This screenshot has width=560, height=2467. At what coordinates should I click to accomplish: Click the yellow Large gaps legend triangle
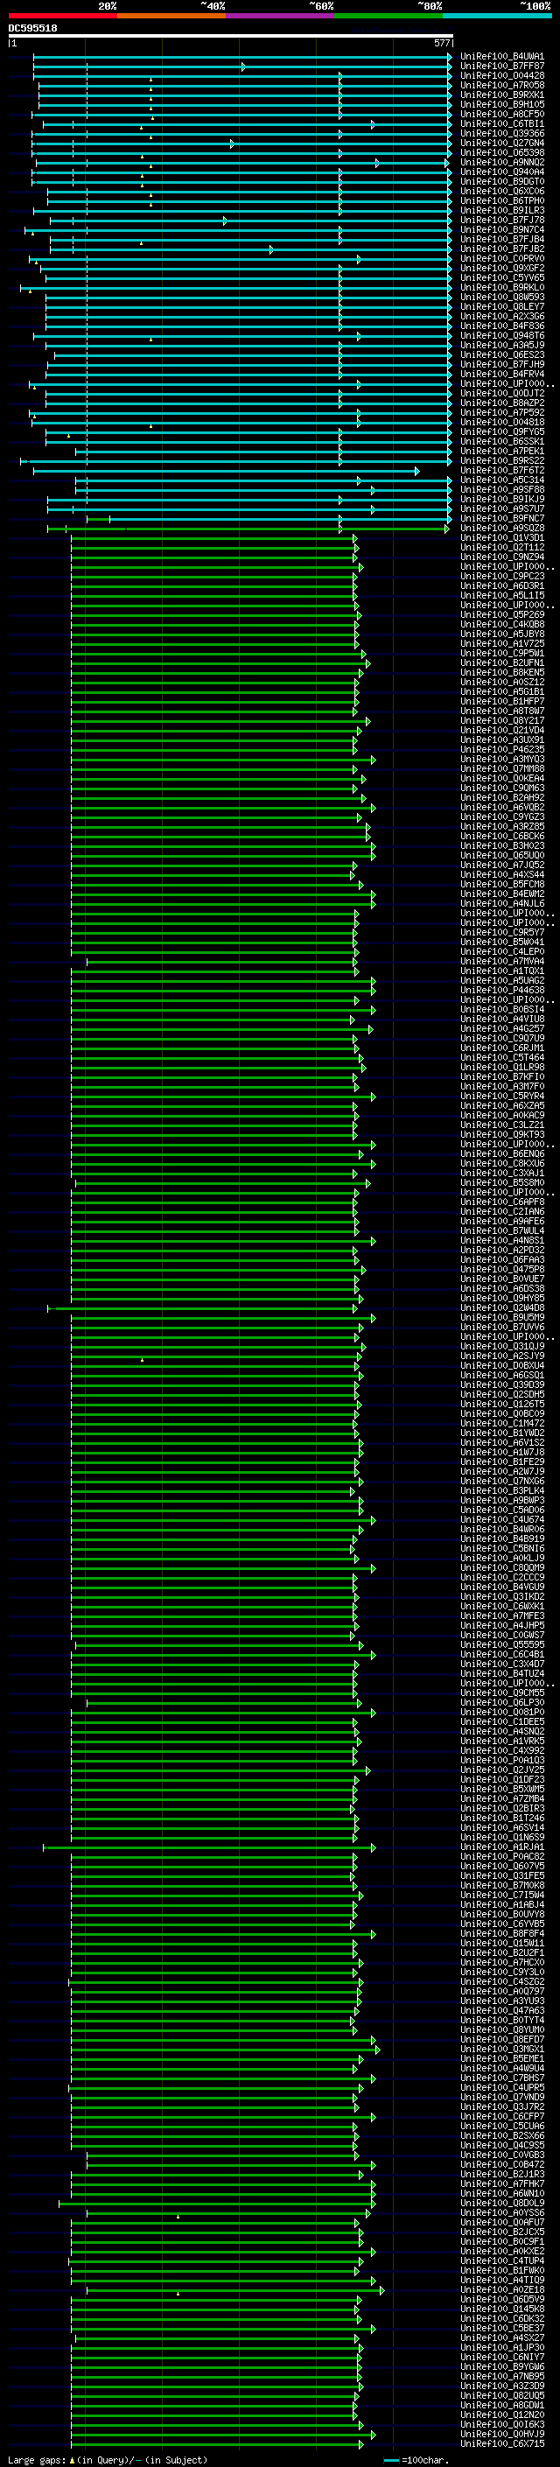73,2460
